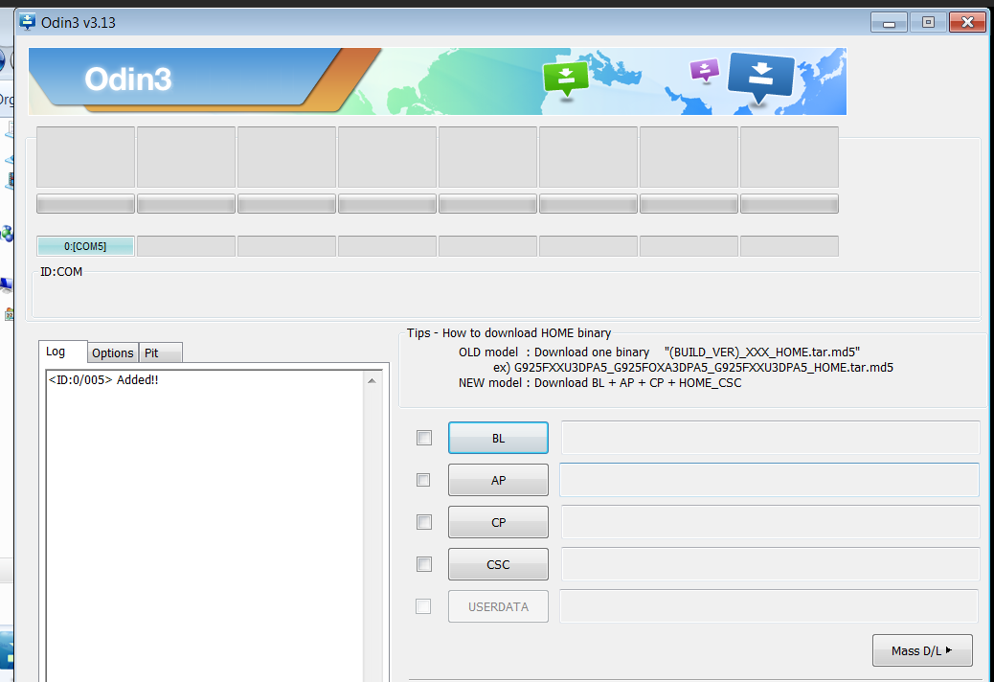The height and width of the screenshot is (682, 994).
Task: Tick the CSC file checkbox
Action: tap(424, 564)
